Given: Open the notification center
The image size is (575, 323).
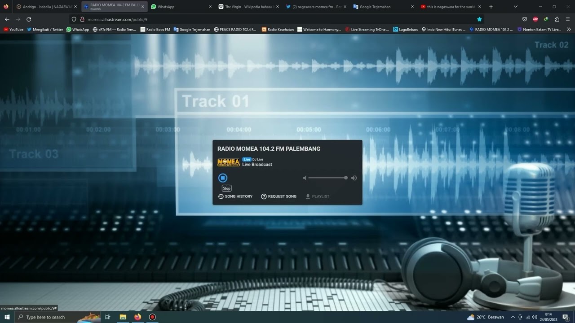Looking at the screenshot, I should (x=566, y=317).
